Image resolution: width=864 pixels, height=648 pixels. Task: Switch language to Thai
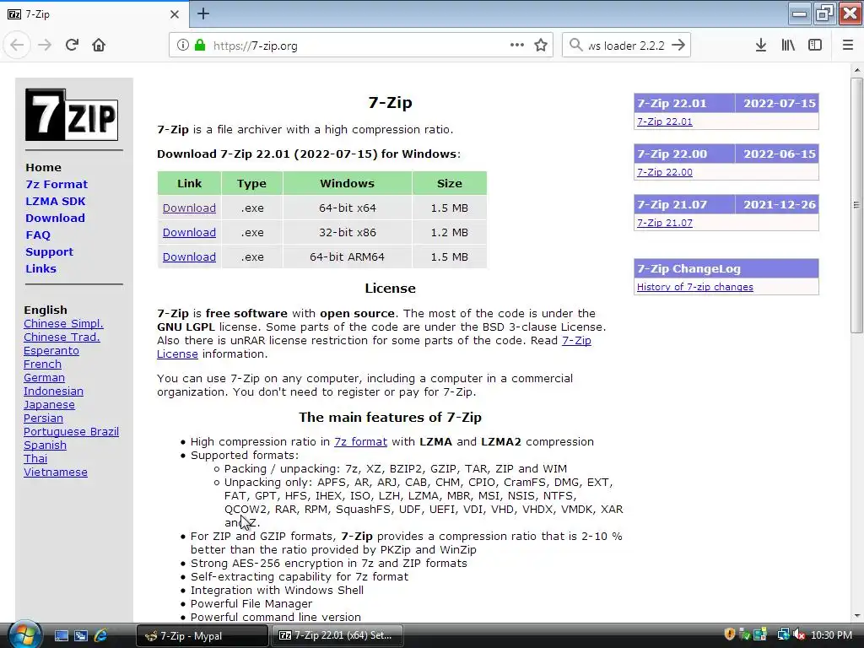click(x=35, y=459)
